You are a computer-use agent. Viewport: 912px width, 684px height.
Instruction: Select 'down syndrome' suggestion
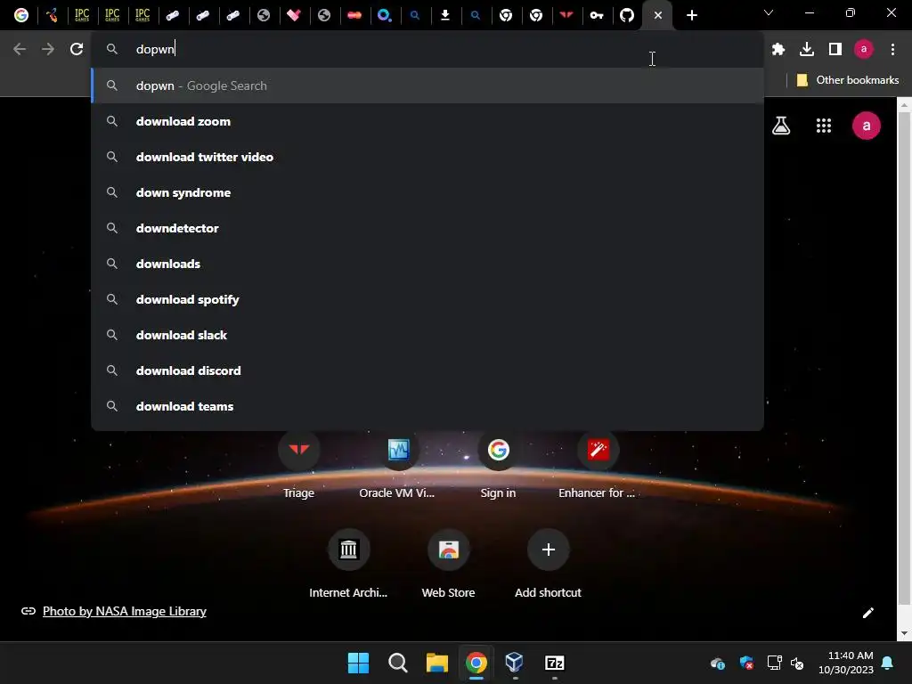[427, 192]
